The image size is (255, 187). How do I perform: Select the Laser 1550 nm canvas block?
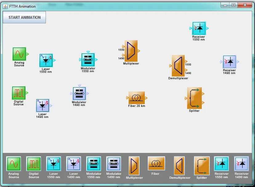[46, 60]
